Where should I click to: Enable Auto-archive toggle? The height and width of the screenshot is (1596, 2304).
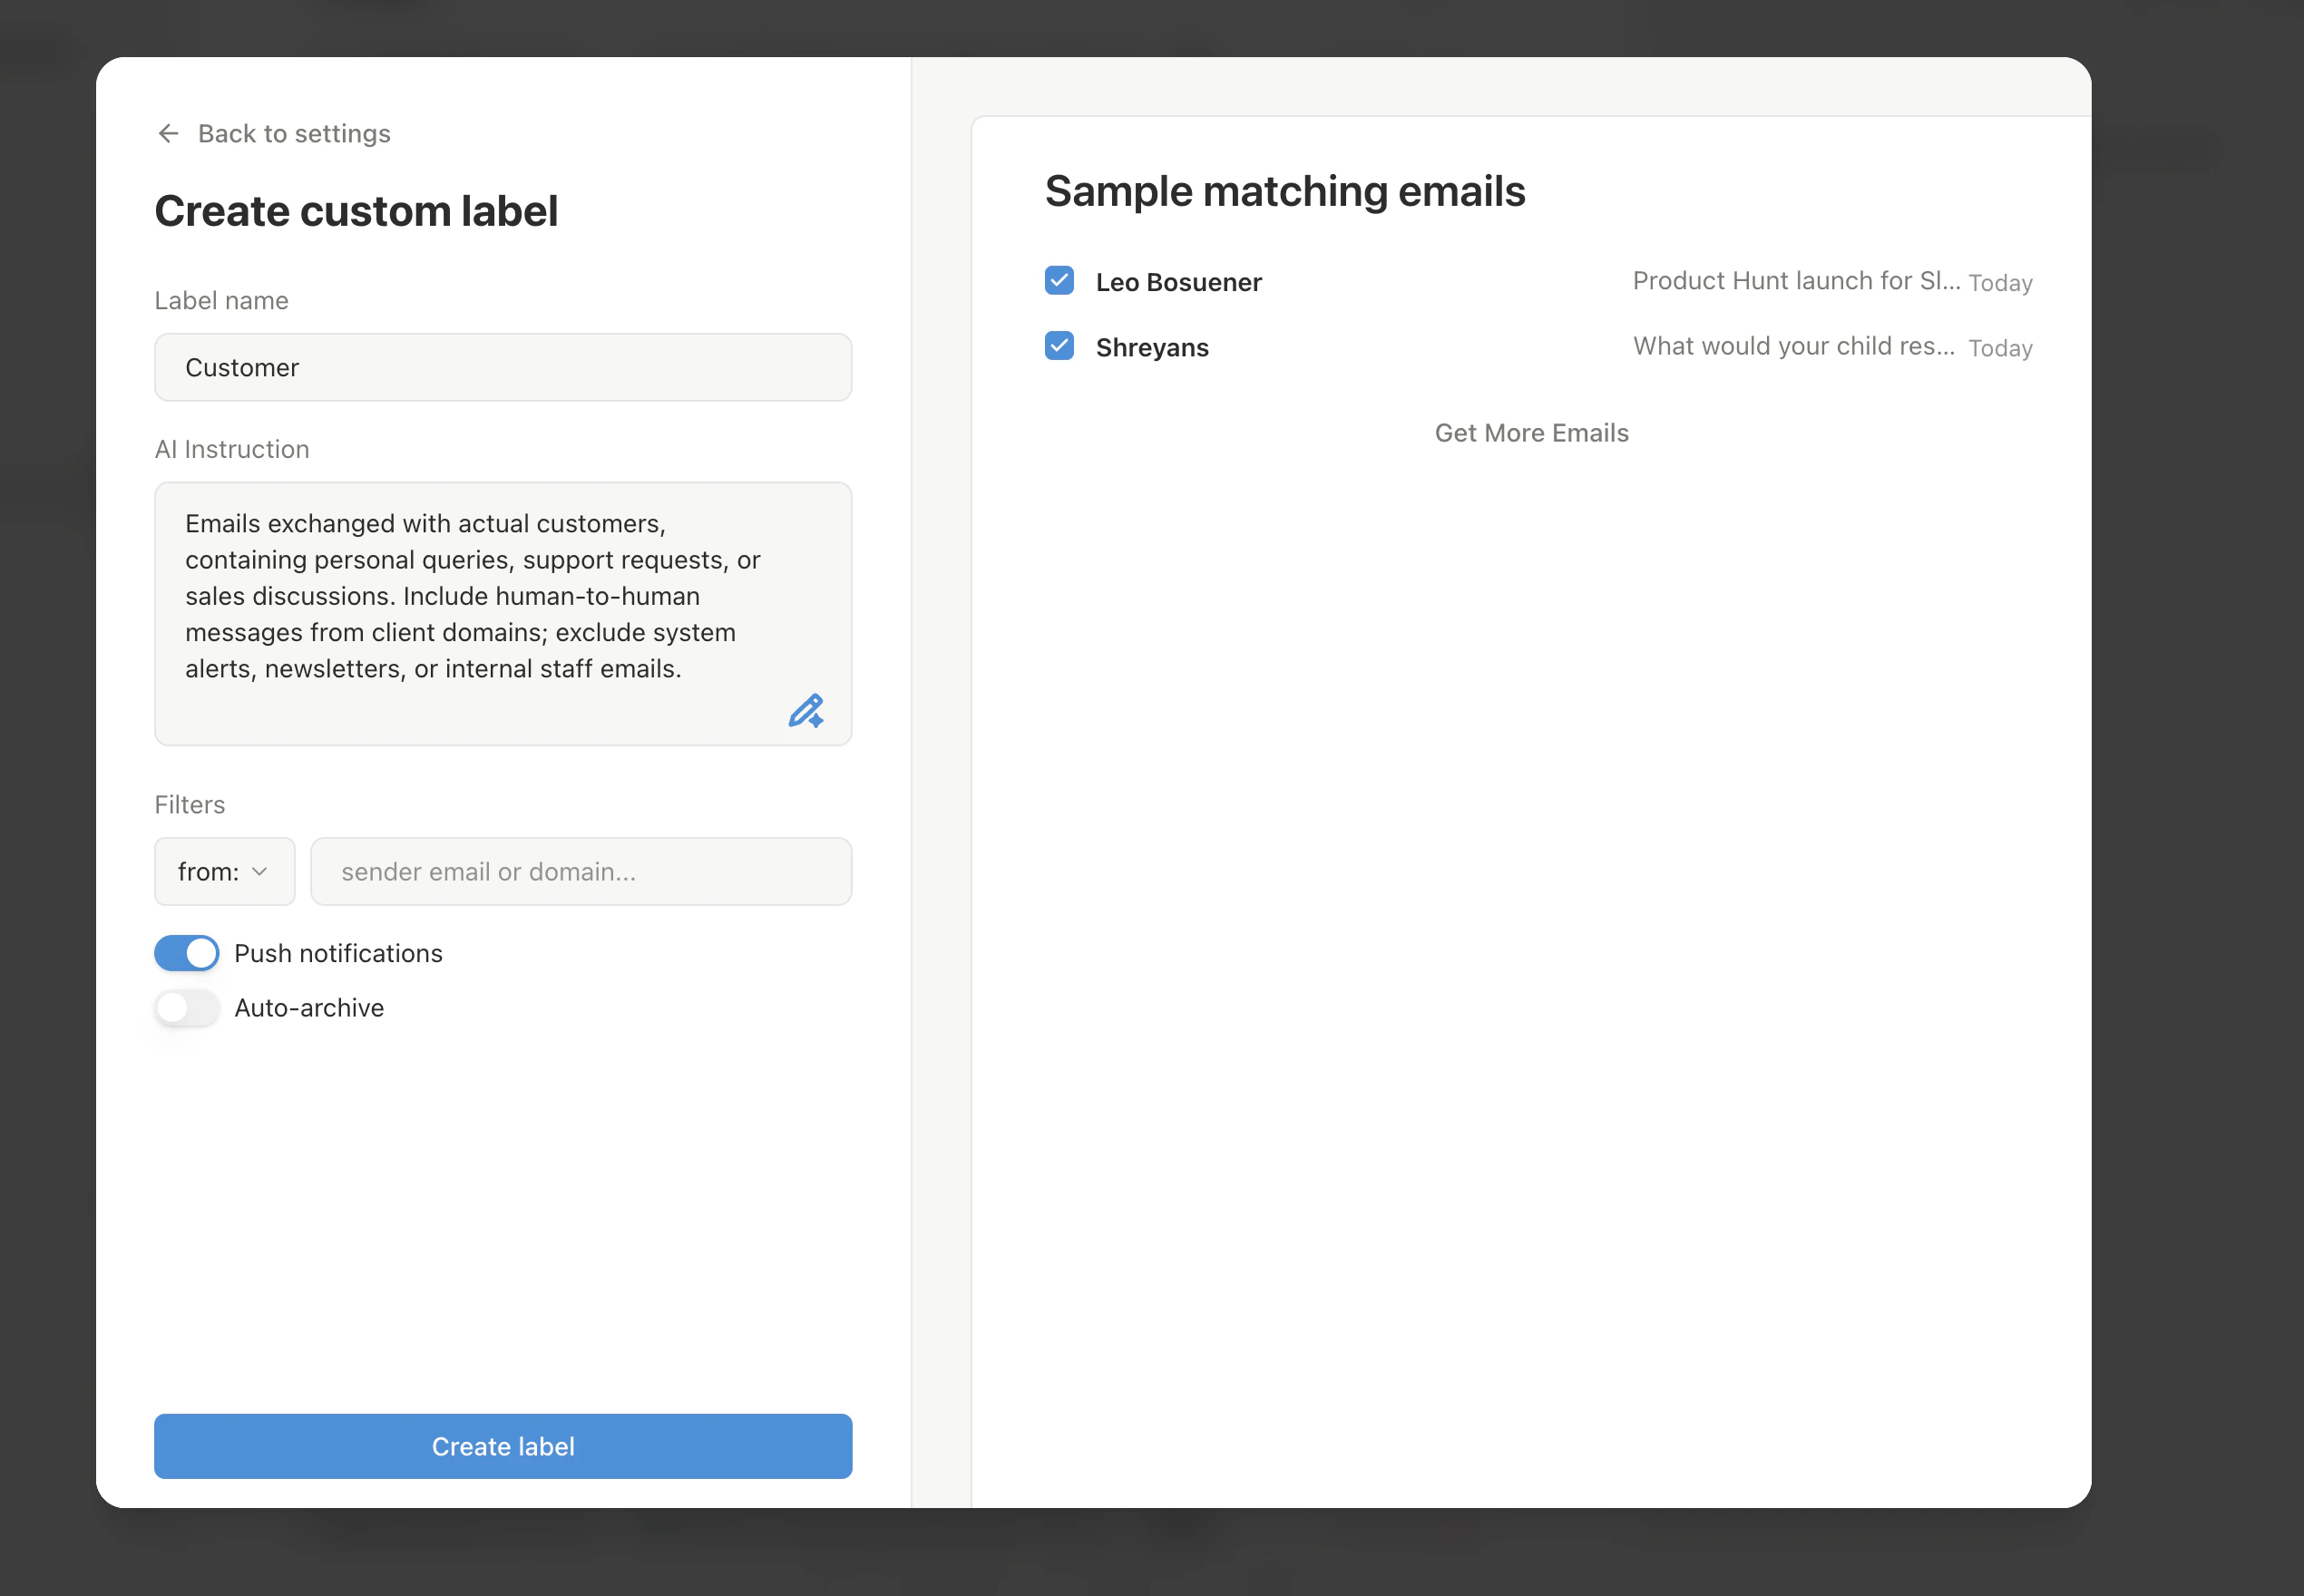[186, 1008]
